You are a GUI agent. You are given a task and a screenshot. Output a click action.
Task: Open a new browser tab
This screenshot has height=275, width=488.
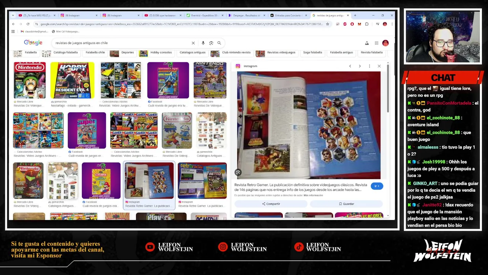point(355,15)
